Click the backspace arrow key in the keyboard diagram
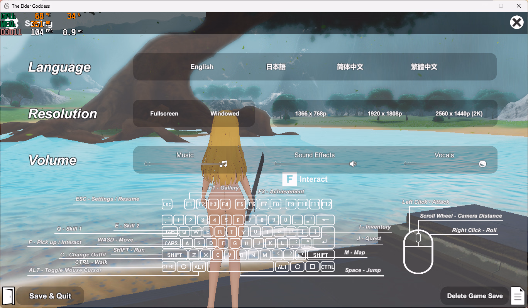Viewport: 528px width, 308px height. click(x=325, y=220)
